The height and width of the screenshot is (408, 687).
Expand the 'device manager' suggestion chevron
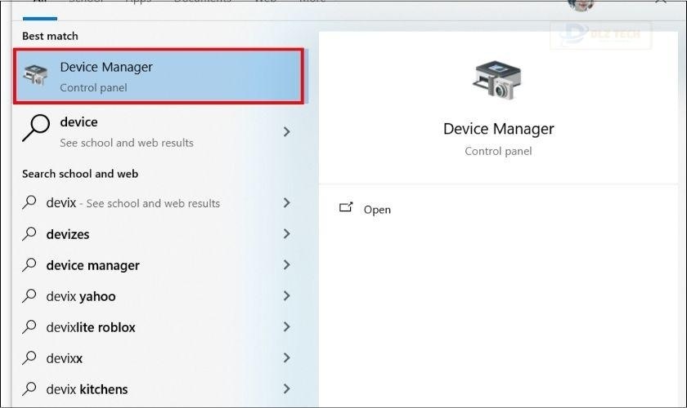286,264
